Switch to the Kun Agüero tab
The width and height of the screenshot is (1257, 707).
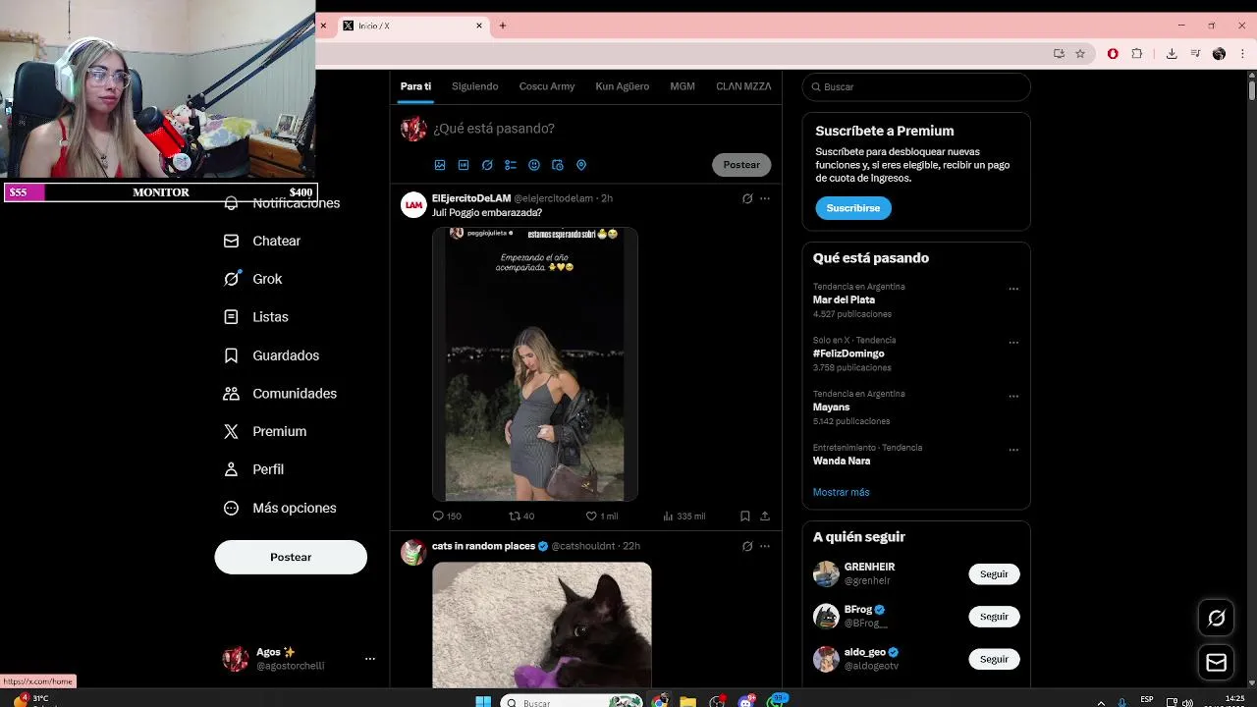tap(623, 86)
